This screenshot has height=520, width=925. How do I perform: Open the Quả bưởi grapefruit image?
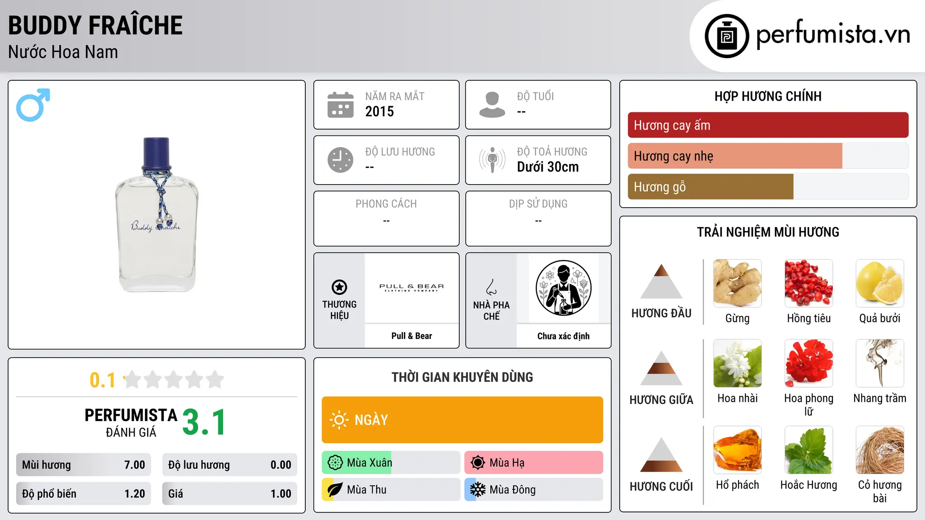pos(880,283)
